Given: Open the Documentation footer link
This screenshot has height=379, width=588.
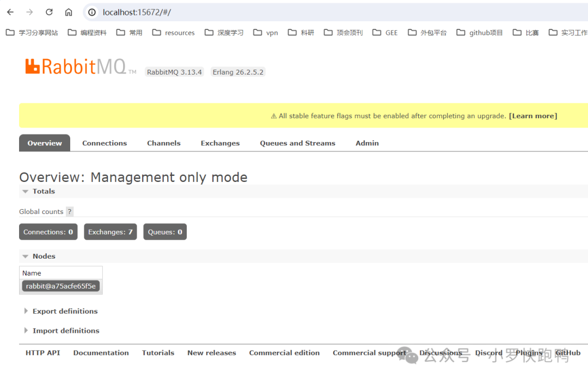Looking at the screenshot, I should (101, 353).
